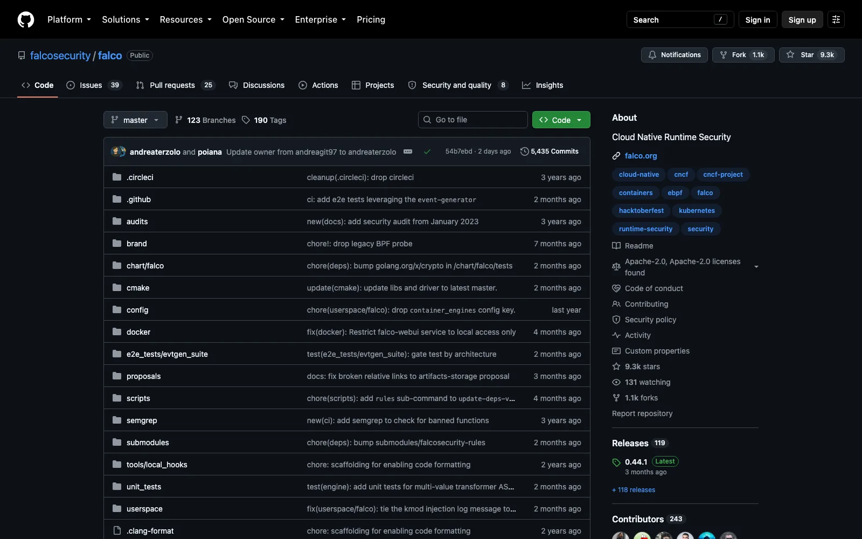Select the kubernetes topic tag
862x539 pixels.
697,211
